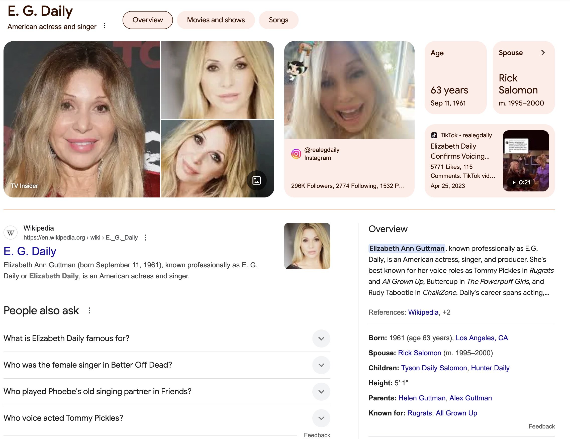The image size is (570, 439).
Task: Click the Instagram logo for @realegdaily
Action: [x=296, y=154]
